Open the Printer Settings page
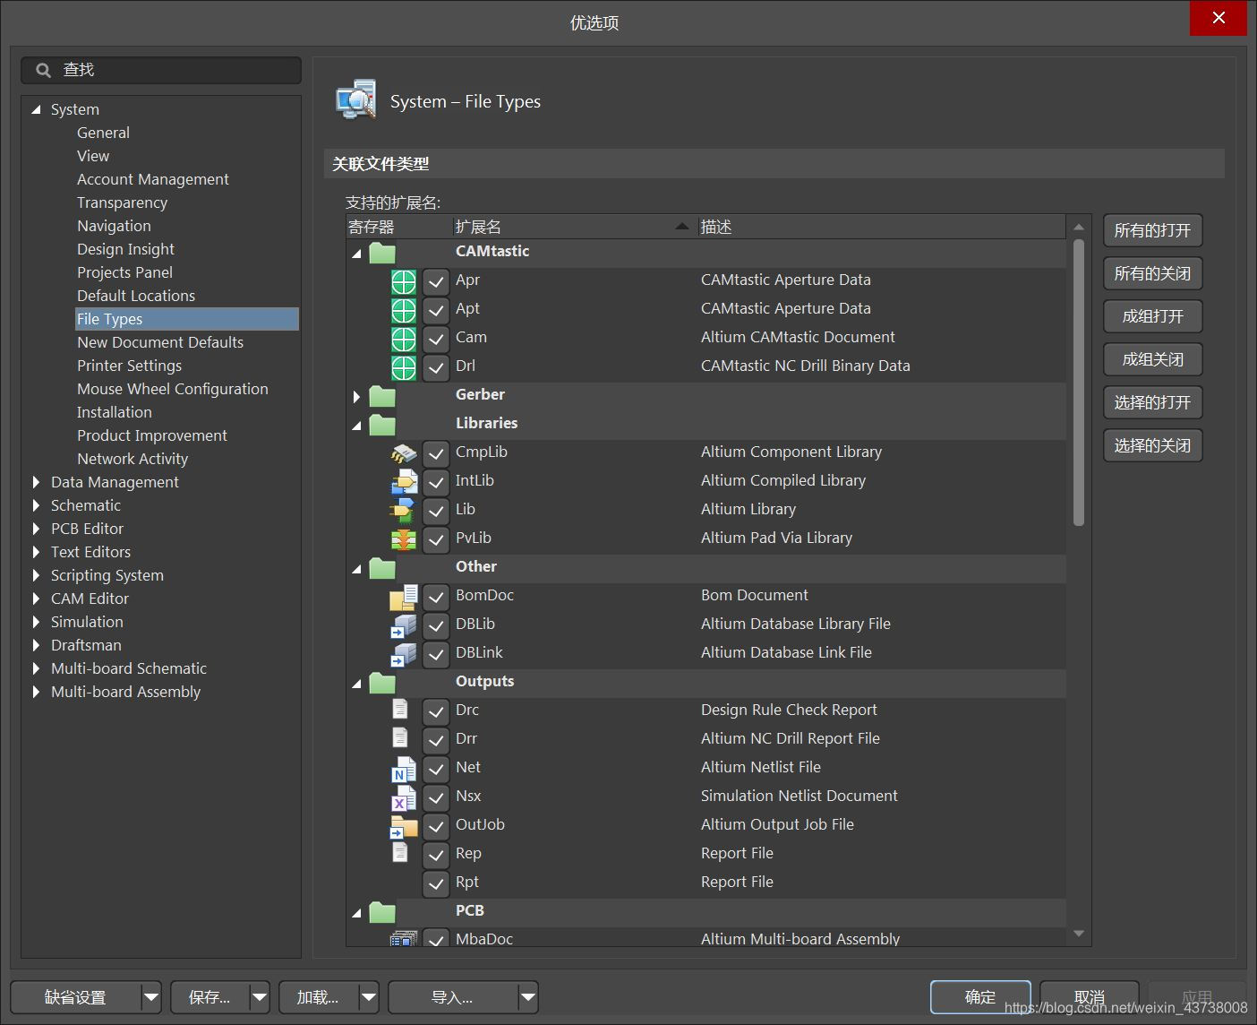This screenshot has height=1025, width=1257. (x=129, y=366)
